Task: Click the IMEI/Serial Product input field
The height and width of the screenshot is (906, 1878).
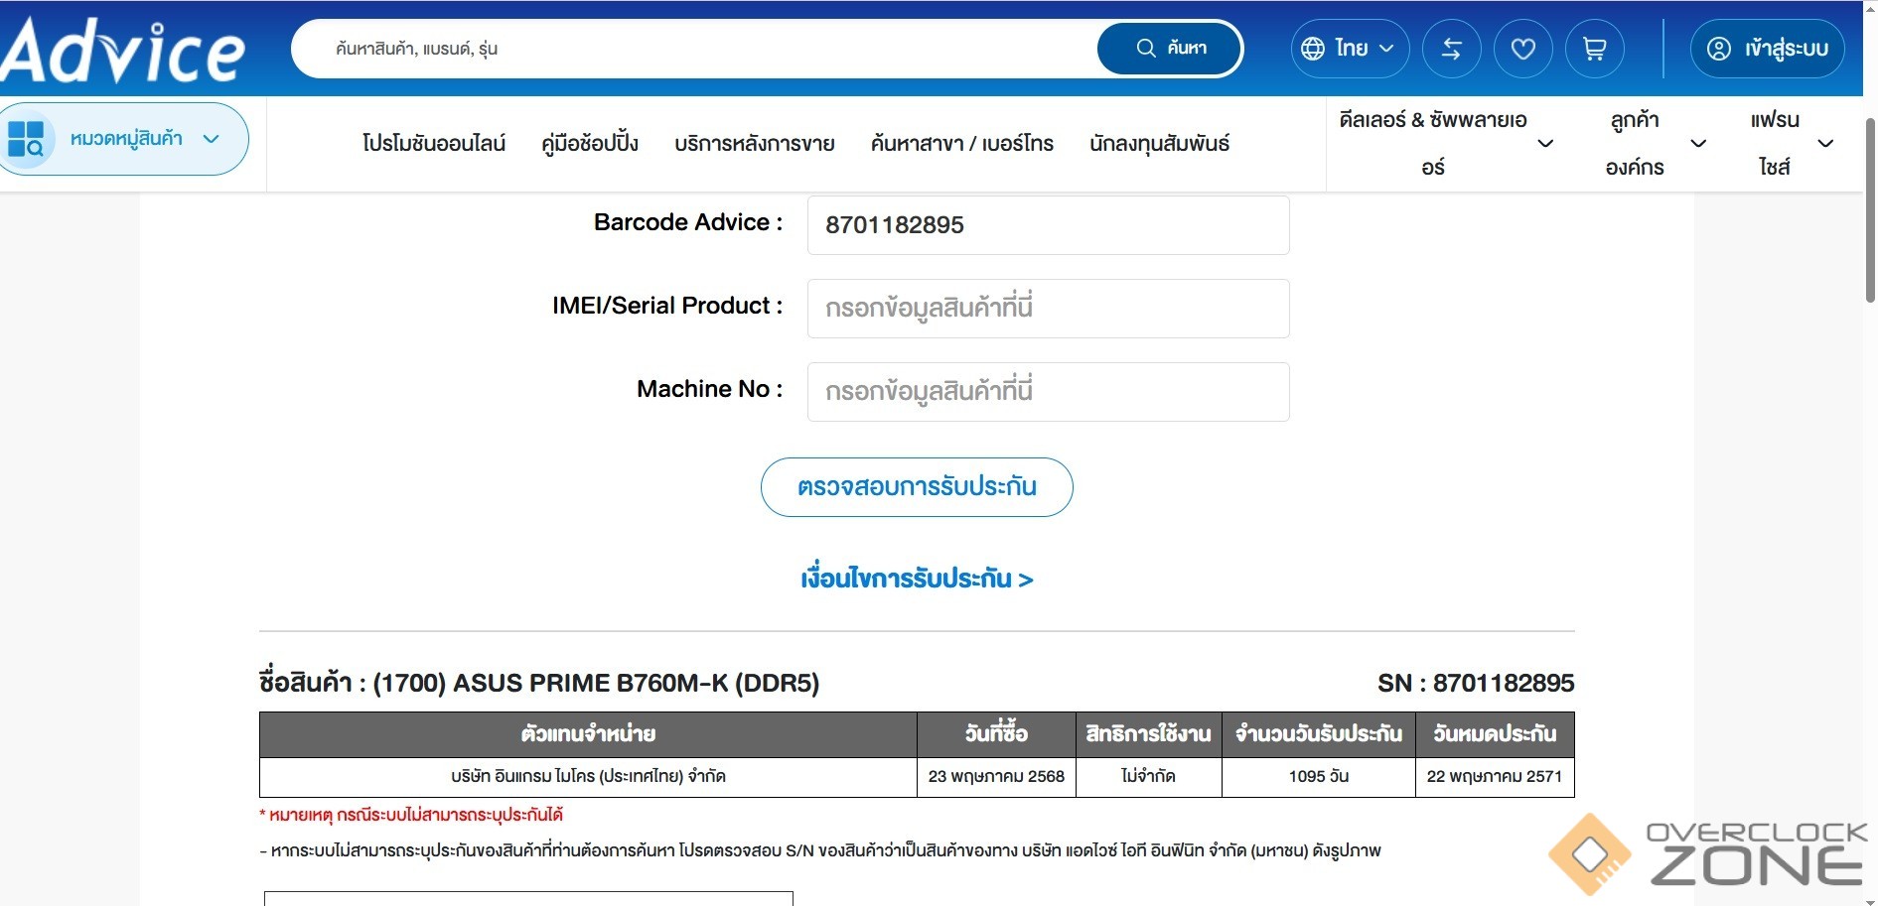Action: [1048, 309]
